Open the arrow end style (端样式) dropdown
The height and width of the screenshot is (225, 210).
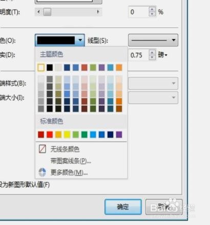tap(153, 83)
